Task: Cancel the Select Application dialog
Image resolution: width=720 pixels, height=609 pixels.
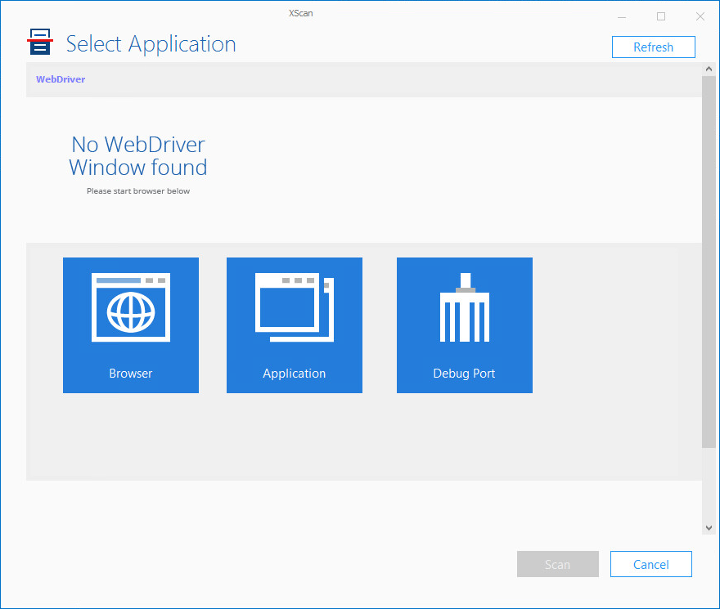Action: point(650,564)
